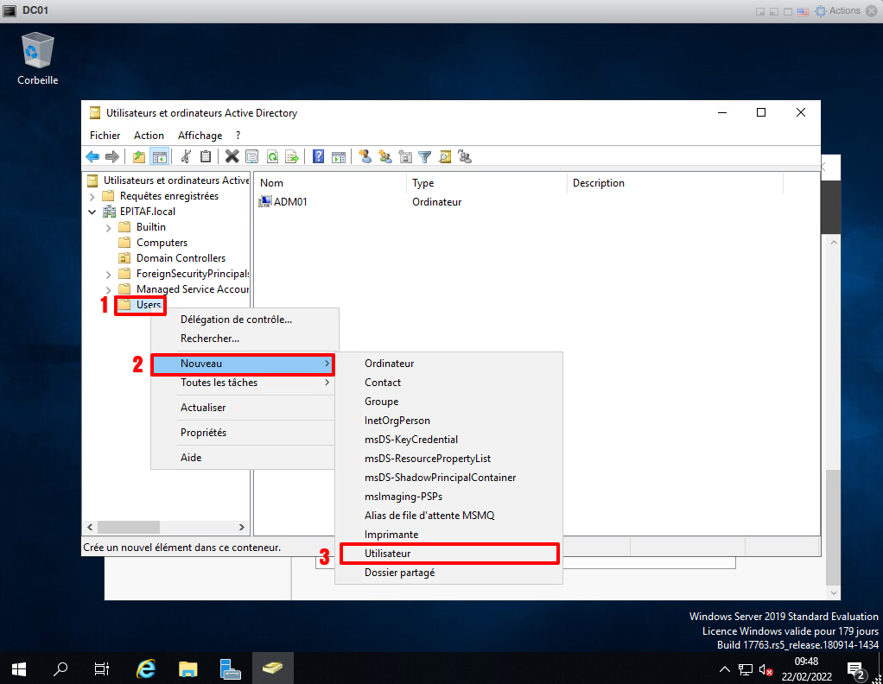The image size is (883, 684).
Task: Click the create new group toolbar icon
Action: [x=384, y=156]
